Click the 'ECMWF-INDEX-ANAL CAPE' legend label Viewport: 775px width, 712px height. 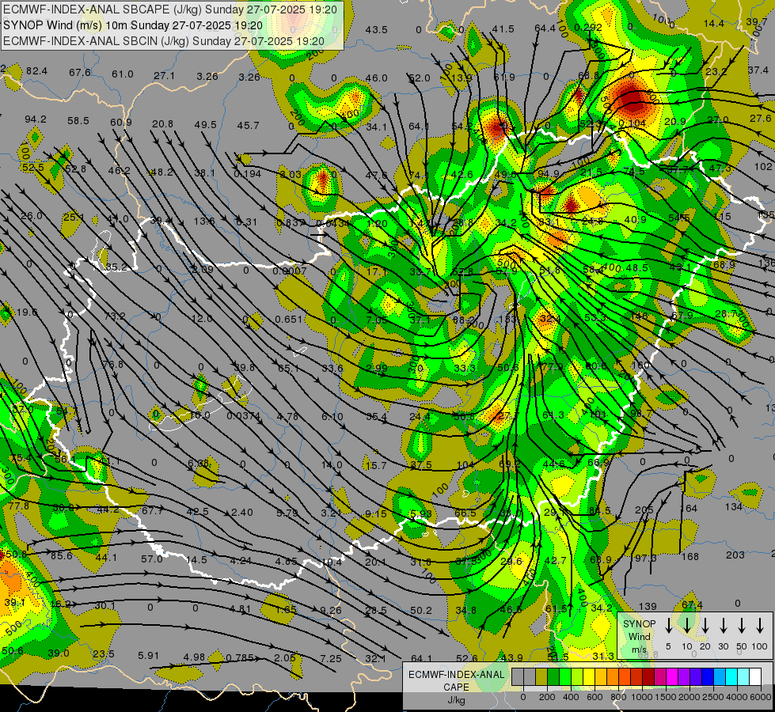tap(456, 680)
